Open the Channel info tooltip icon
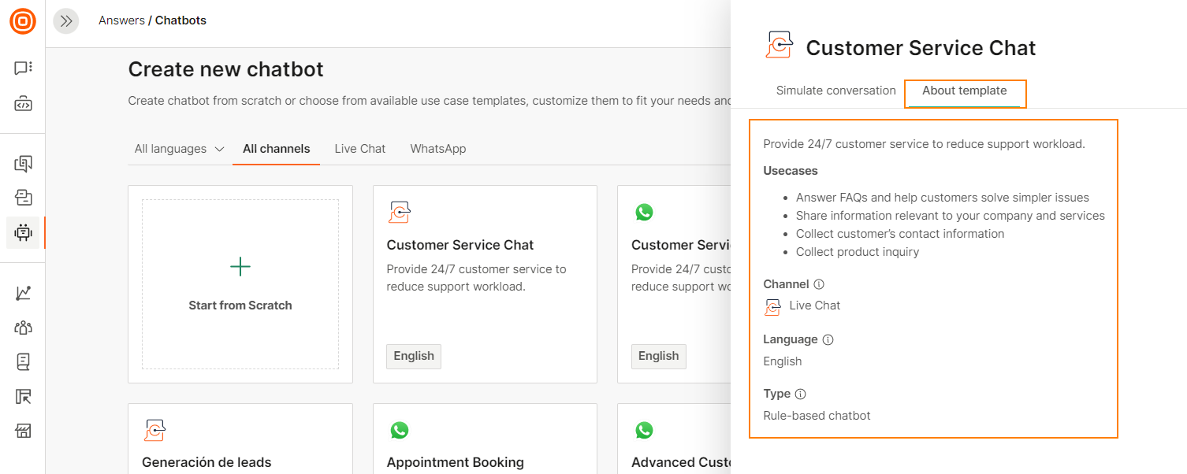 818,283
